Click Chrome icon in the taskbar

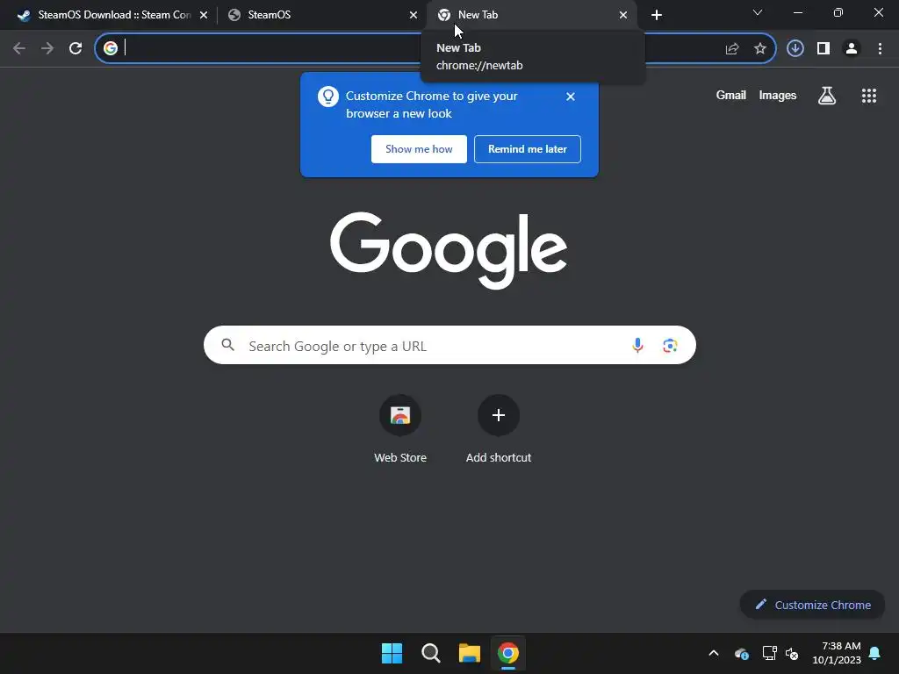(x=508, y=653)
